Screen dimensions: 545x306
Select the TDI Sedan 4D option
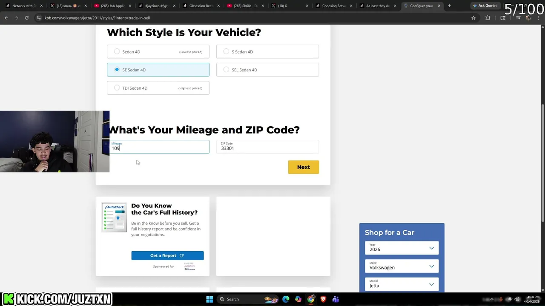[158, 88]
